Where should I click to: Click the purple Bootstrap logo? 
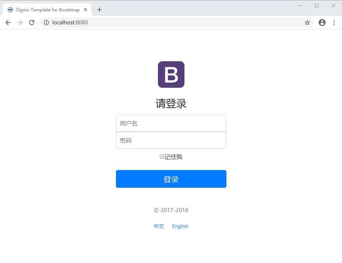click(171, 75)
